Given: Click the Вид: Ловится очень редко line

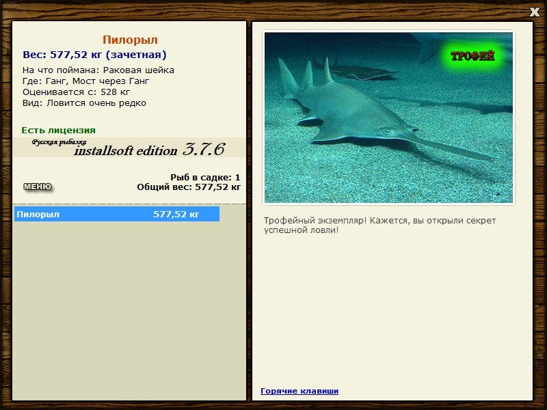Looking at the screenshot, I should pyautogui.click(x=84, y=103).
